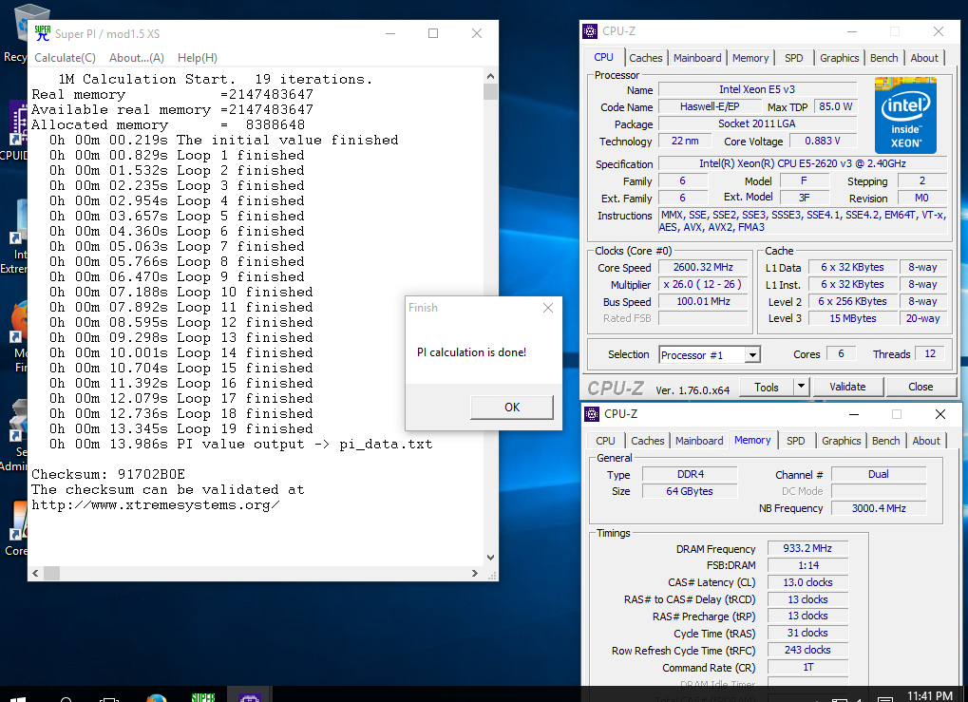Switch to Caches tab in top CPU-Z
Screen dimensions: 968x702
(x=646, y=58)
